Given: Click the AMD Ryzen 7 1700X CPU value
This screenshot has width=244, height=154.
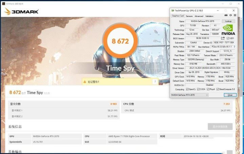Looking at the screenshot, I should click(x=129, y=136).
